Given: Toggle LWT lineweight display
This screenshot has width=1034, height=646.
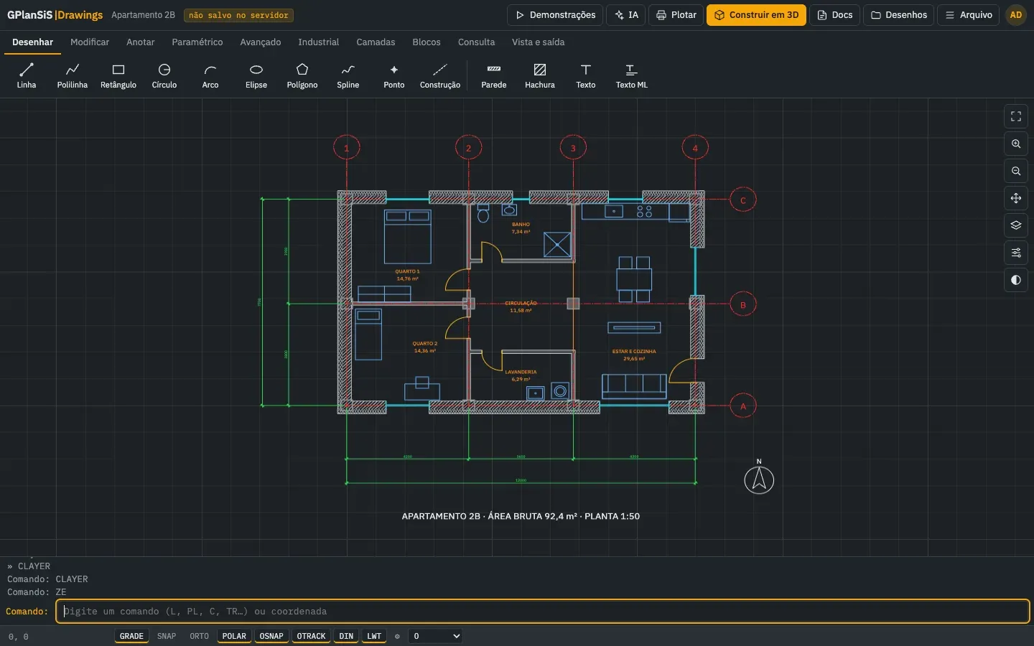Looking at the screenshot, I should click(x=374, y=636).
